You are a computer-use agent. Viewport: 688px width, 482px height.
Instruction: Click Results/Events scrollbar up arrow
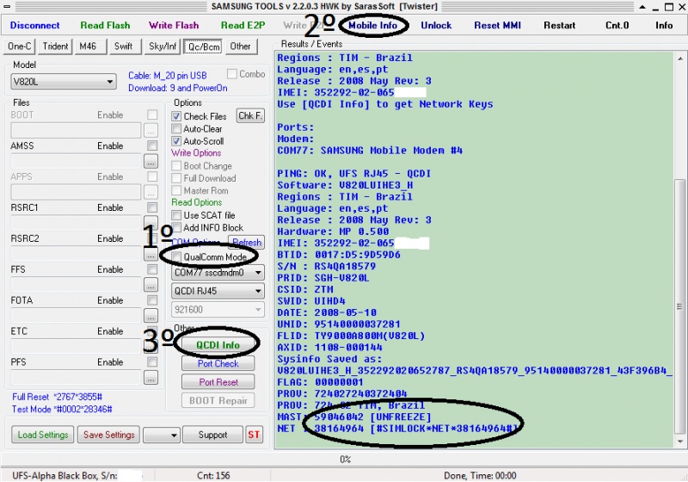point(679,58)
